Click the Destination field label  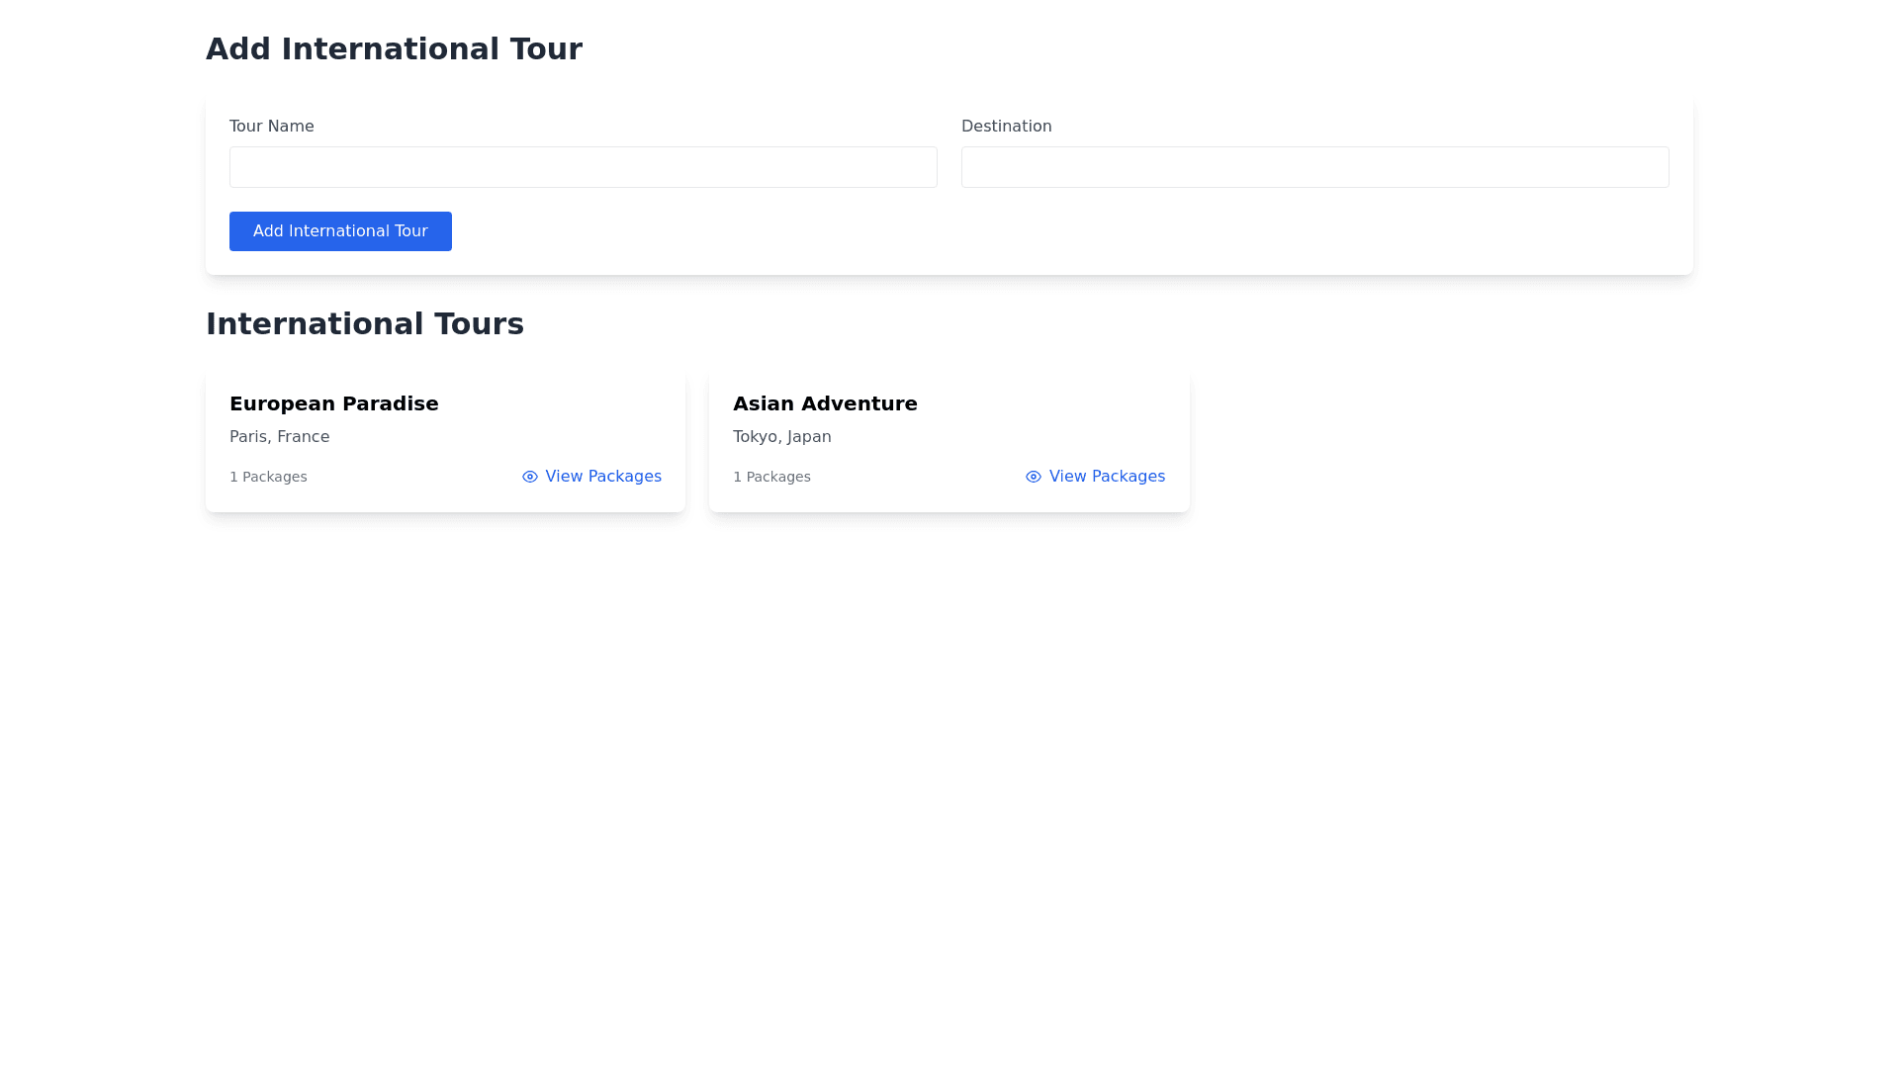point(1006,127)
